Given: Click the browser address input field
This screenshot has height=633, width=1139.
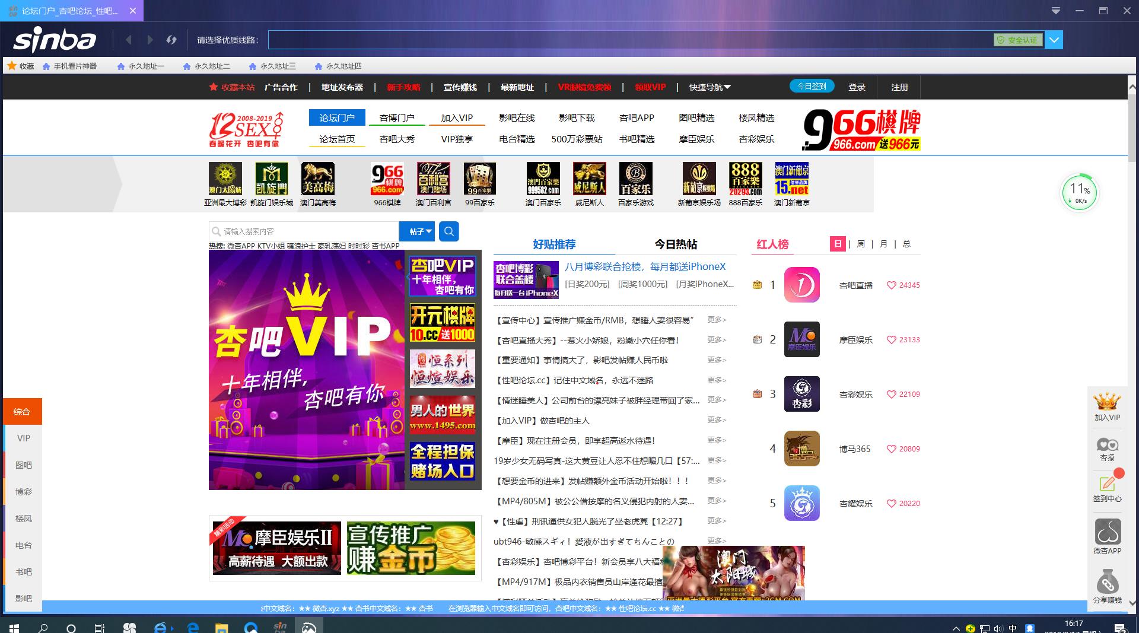Looking at the screenshot, I should click(x=630, y=40).
